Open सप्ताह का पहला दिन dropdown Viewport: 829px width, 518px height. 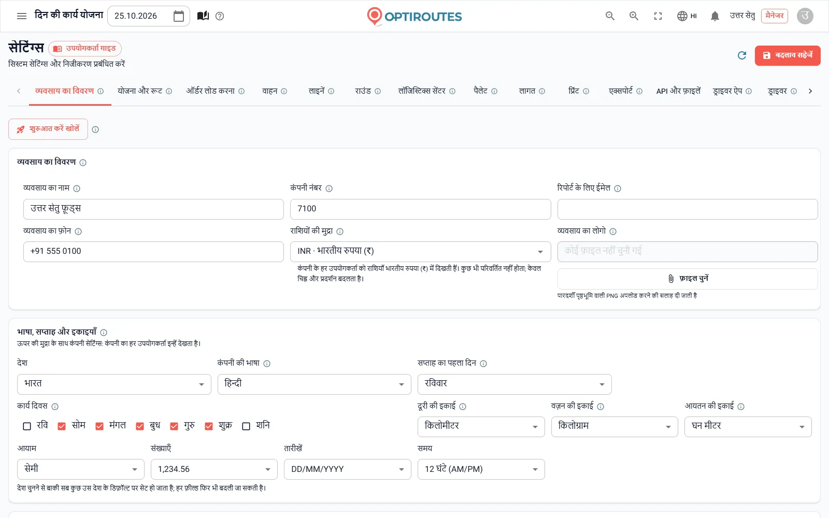pos(514,384)
